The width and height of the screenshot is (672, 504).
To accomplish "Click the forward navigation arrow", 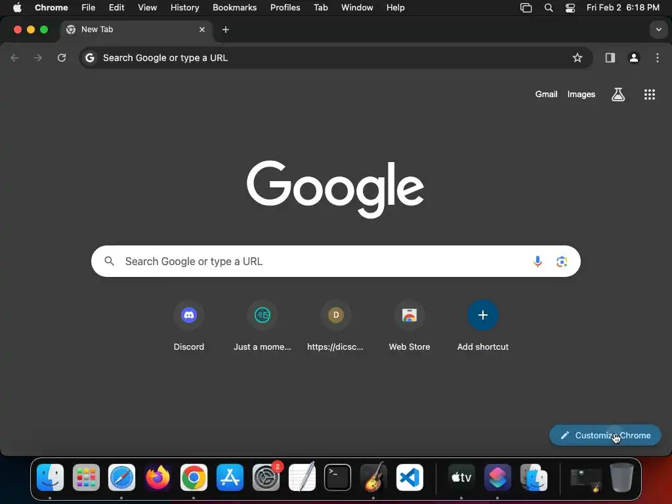I will tap(37, 58).
